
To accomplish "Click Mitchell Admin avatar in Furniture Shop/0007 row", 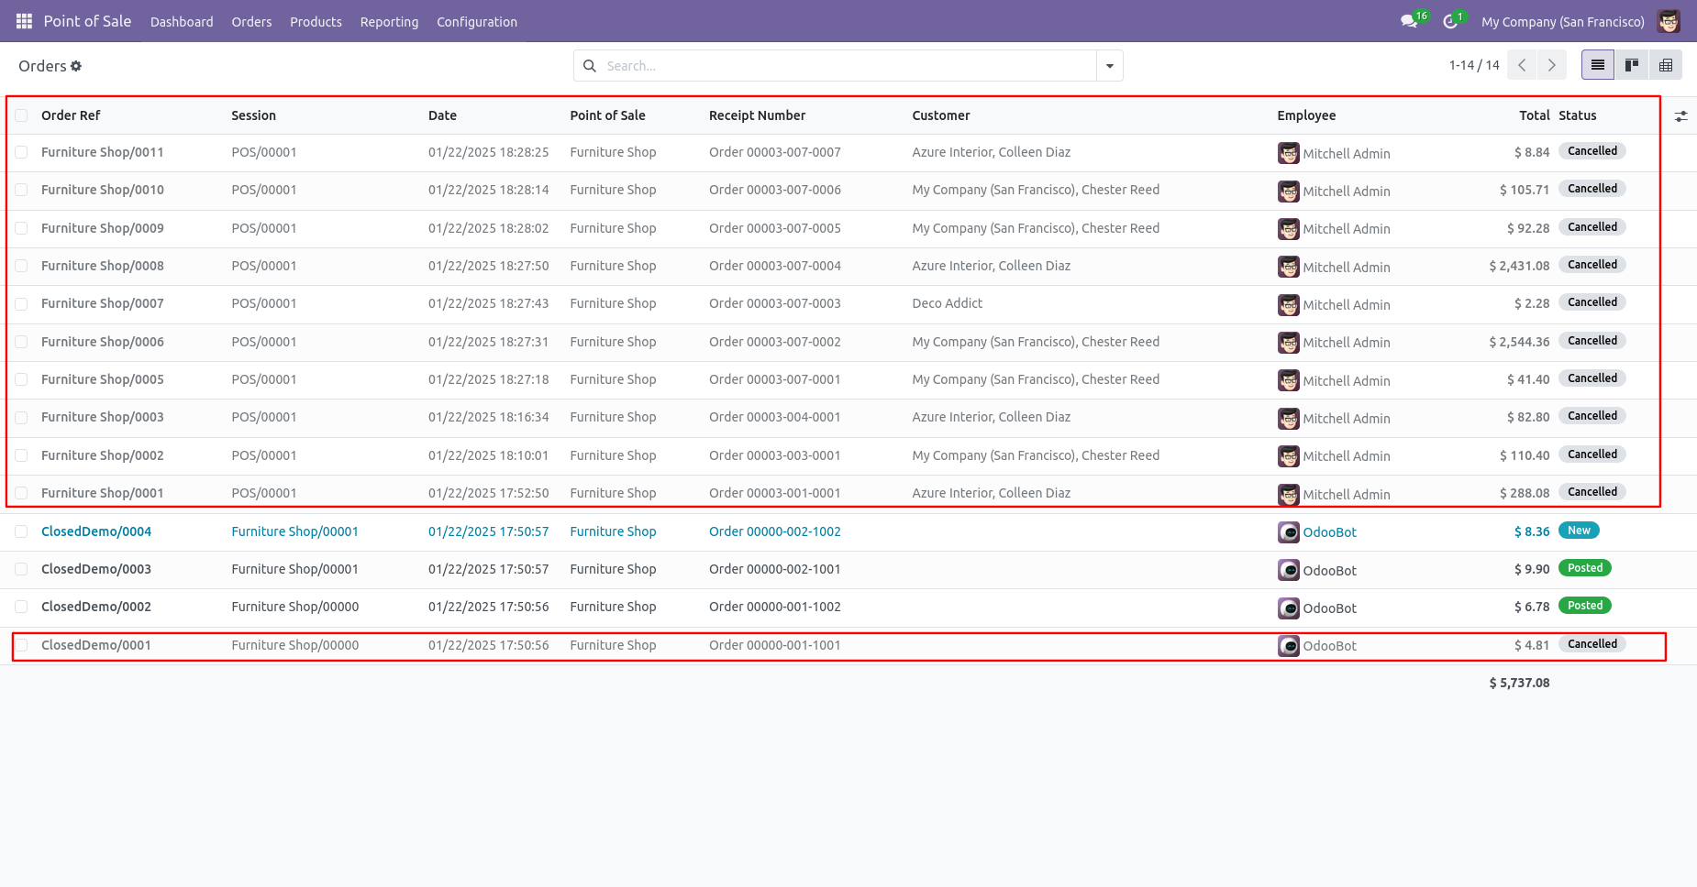I will click(1289, 305).
